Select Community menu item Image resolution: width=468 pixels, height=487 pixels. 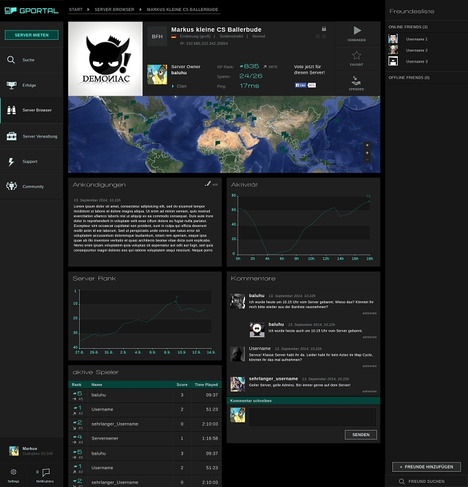pos(32,186)
